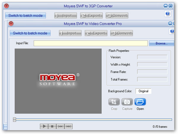Click the "Flash Properties" group label

(x=119, y=51)
